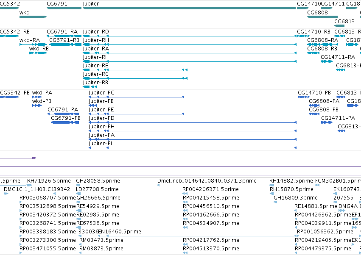The width and height of the screenshot is (361, 255).
Task: Click transcript Jupiter-RA
Action: click(x=190, y=53)
